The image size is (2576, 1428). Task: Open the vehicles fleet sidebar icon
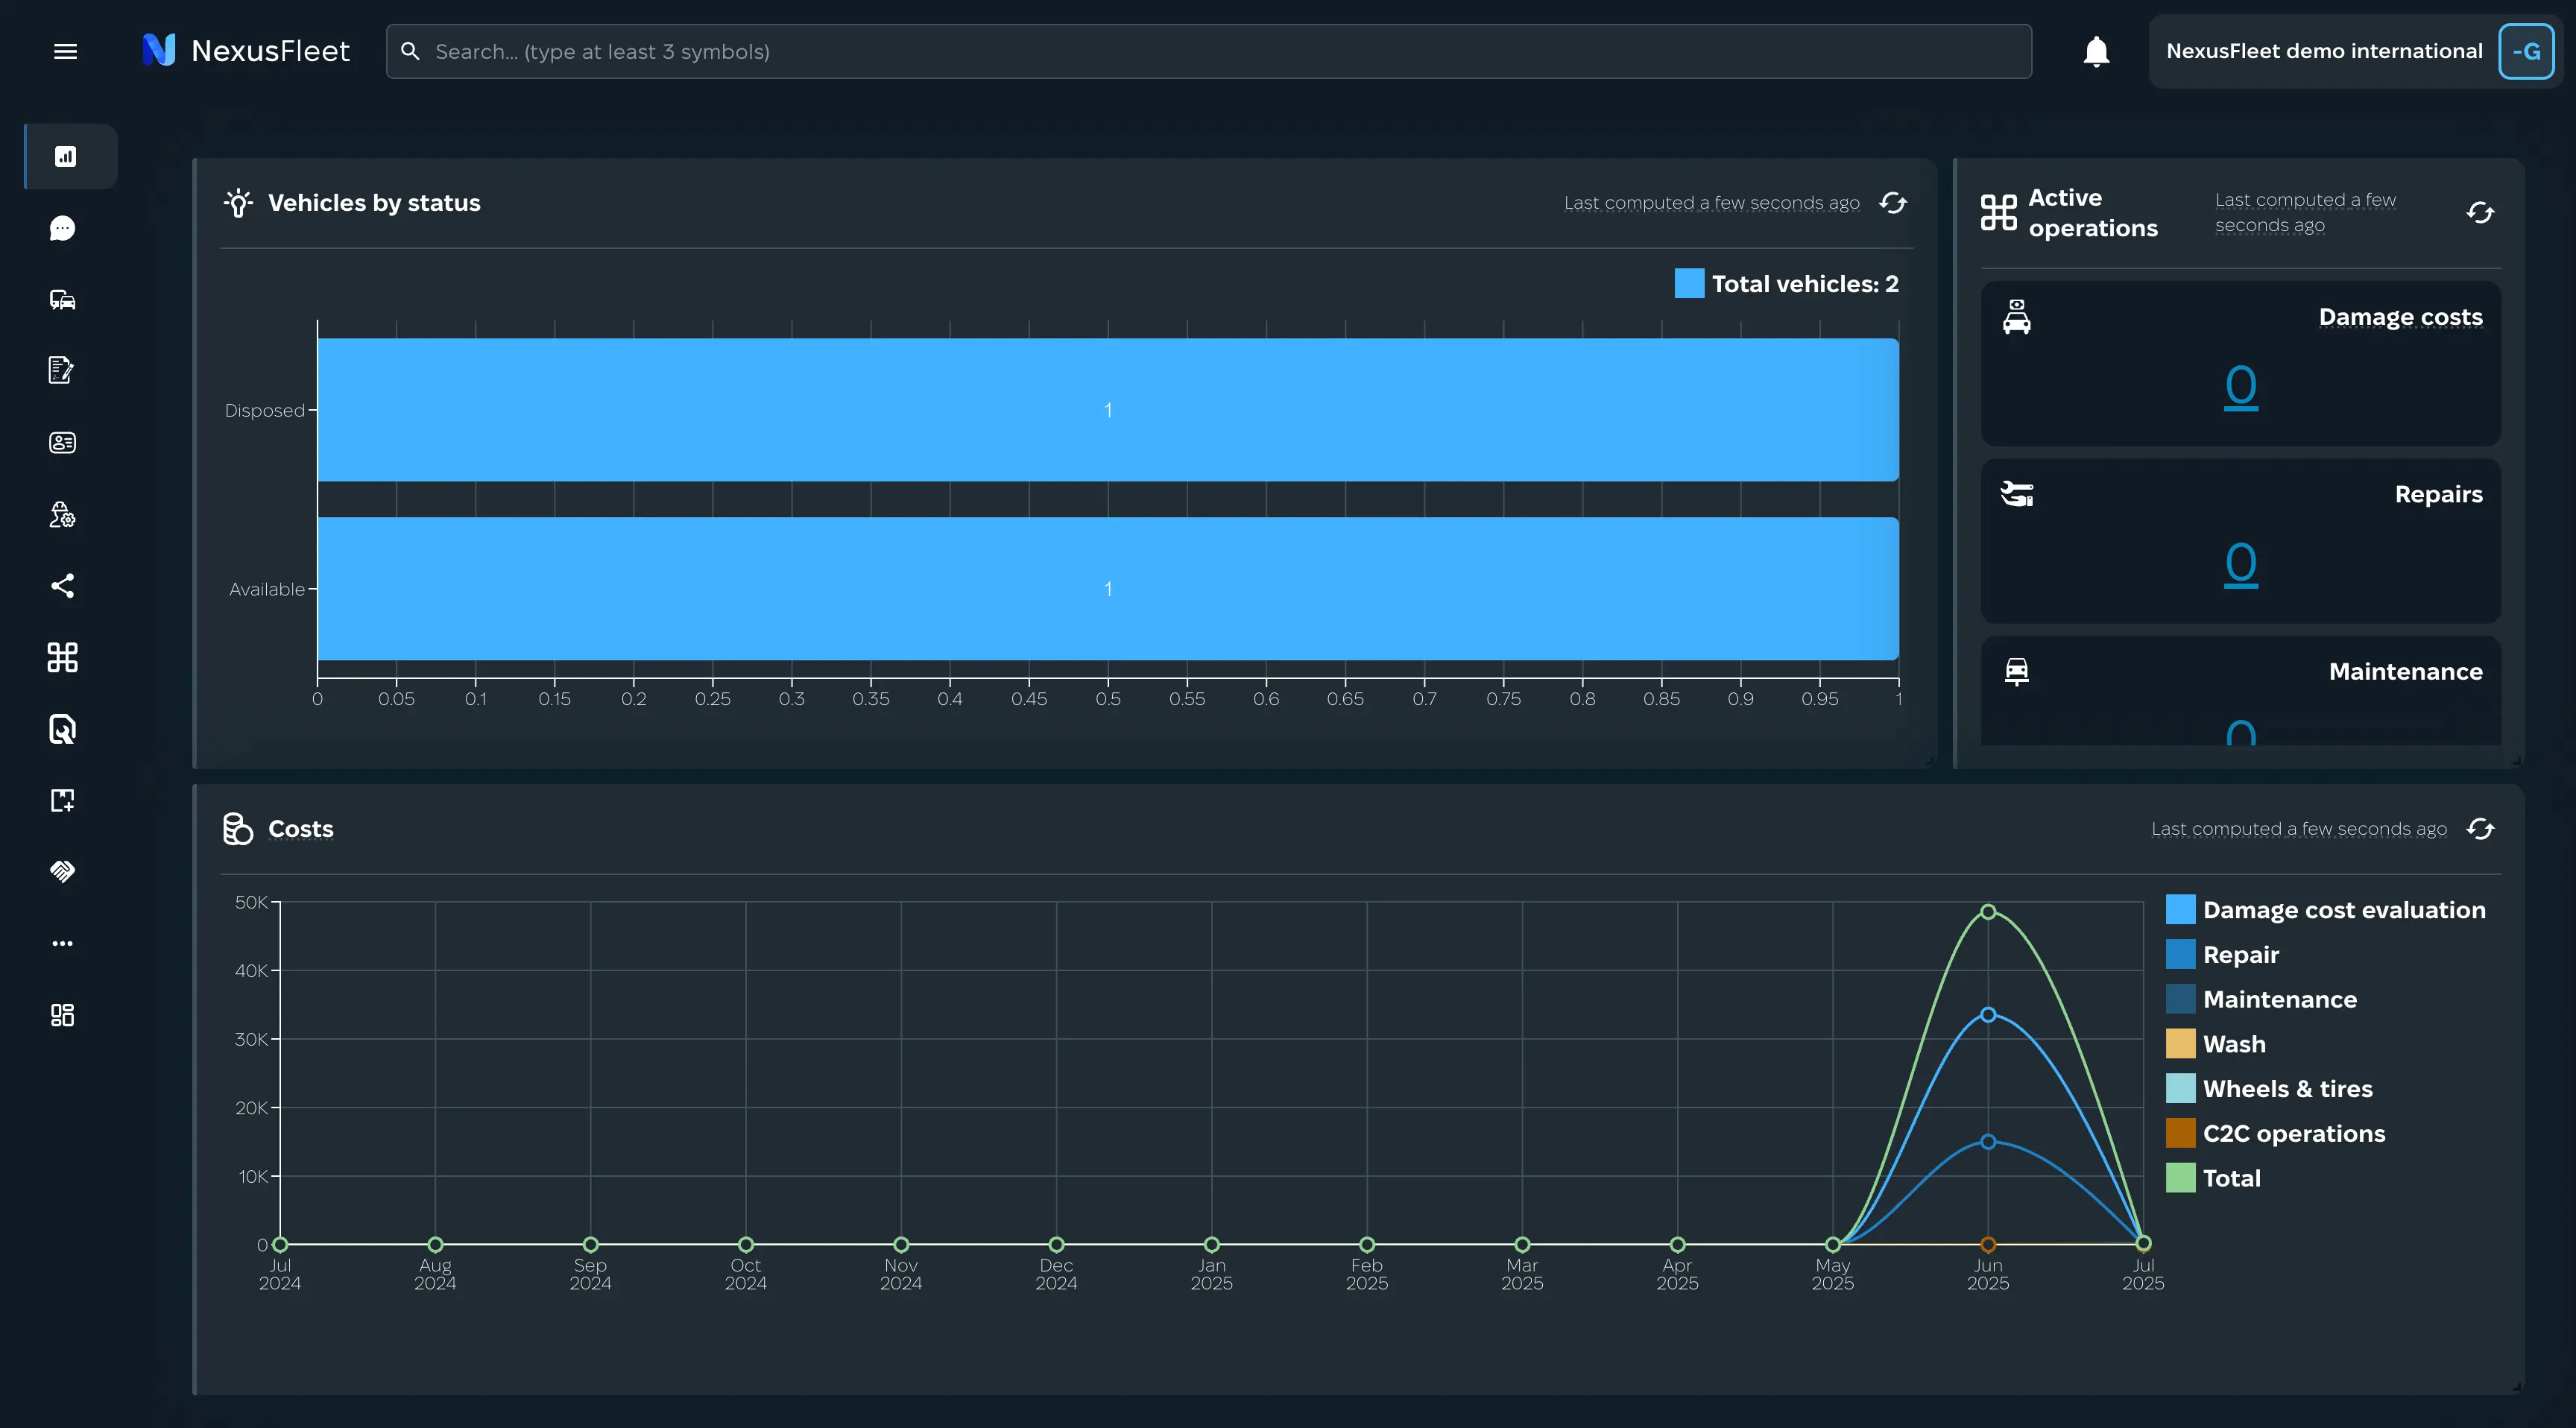pos(62,300)
